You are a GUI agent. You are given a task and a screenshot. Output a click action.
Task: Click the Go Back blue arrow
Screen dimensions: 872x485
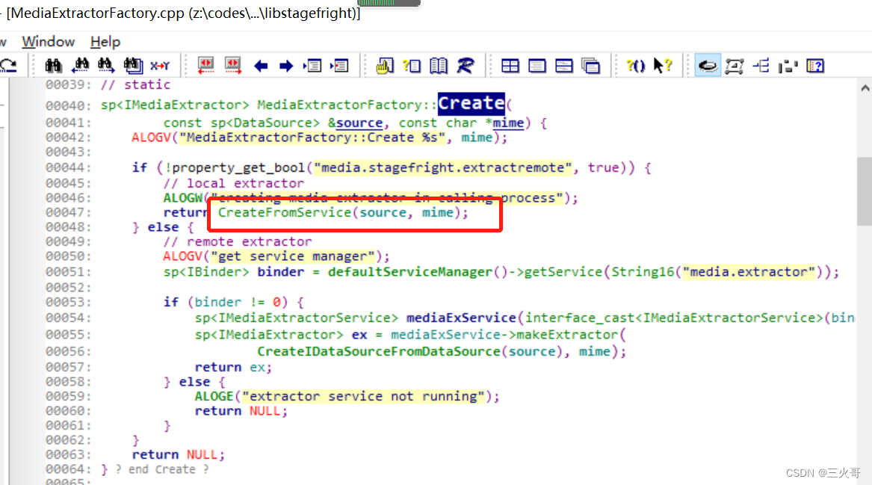[260, 67]
